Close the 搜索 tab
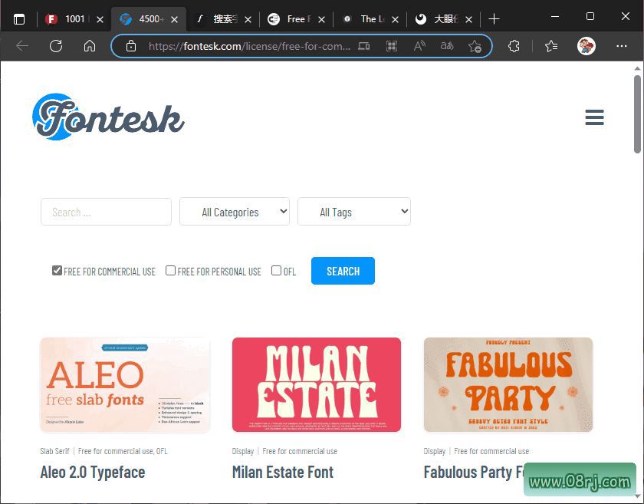644x504 pixels. coord(248,19)
